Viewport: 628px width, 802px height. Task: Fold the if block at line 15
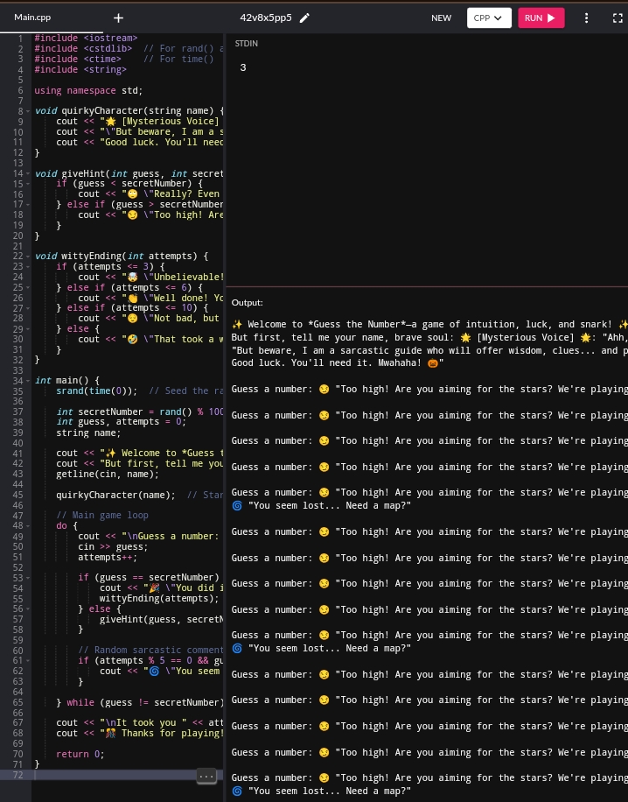tap(28, 184)
